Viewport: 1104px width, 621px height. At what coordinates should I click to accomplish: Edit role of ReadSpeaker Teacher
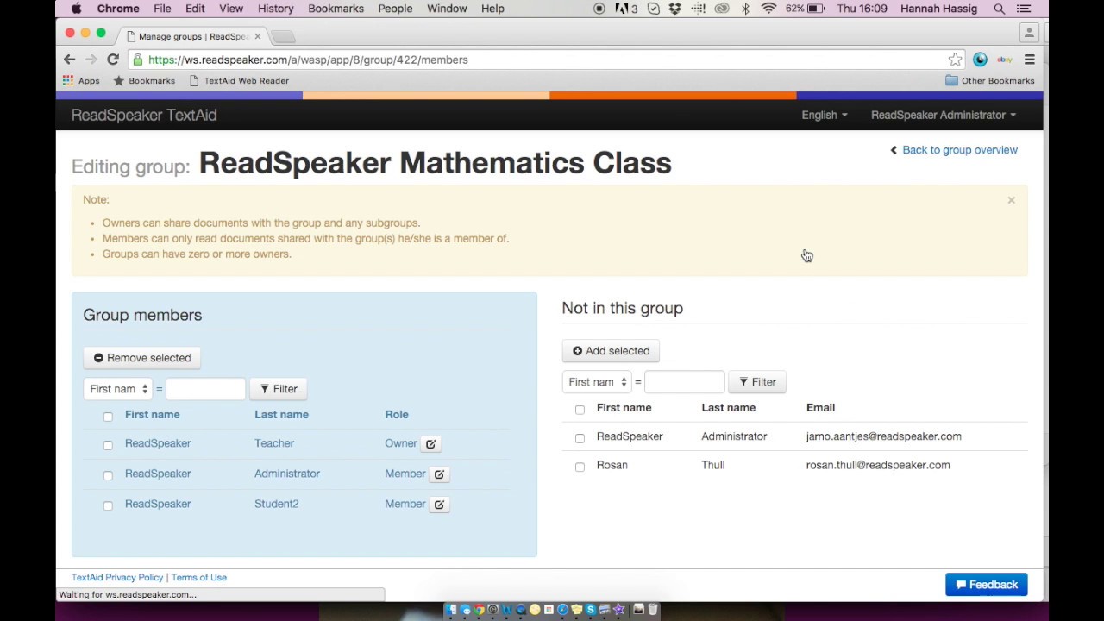pyautogui.click(x=430, y=443)
